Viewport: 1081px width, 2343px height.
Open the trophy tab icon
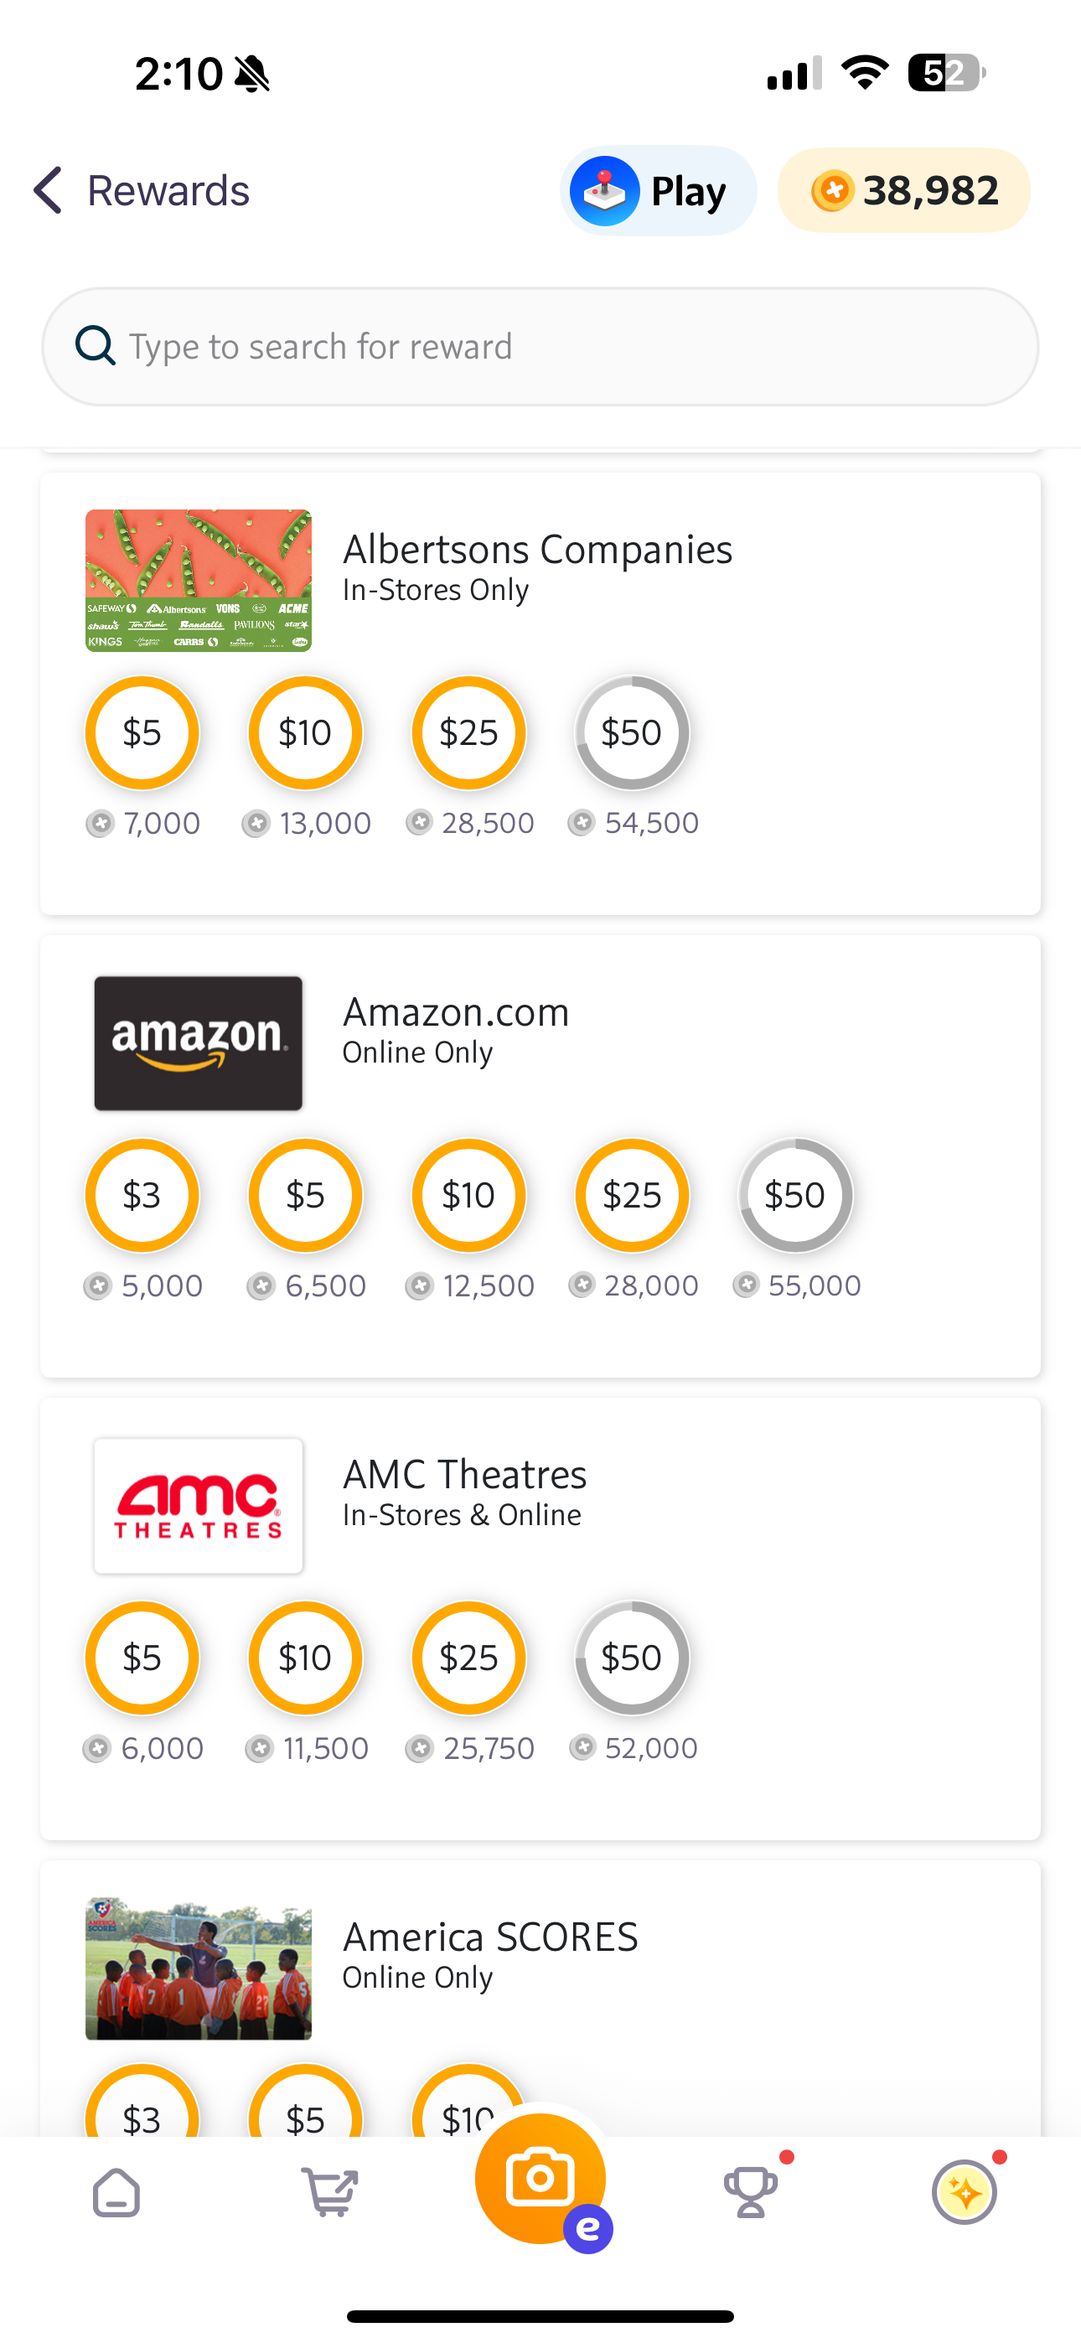coord(752,2192)
